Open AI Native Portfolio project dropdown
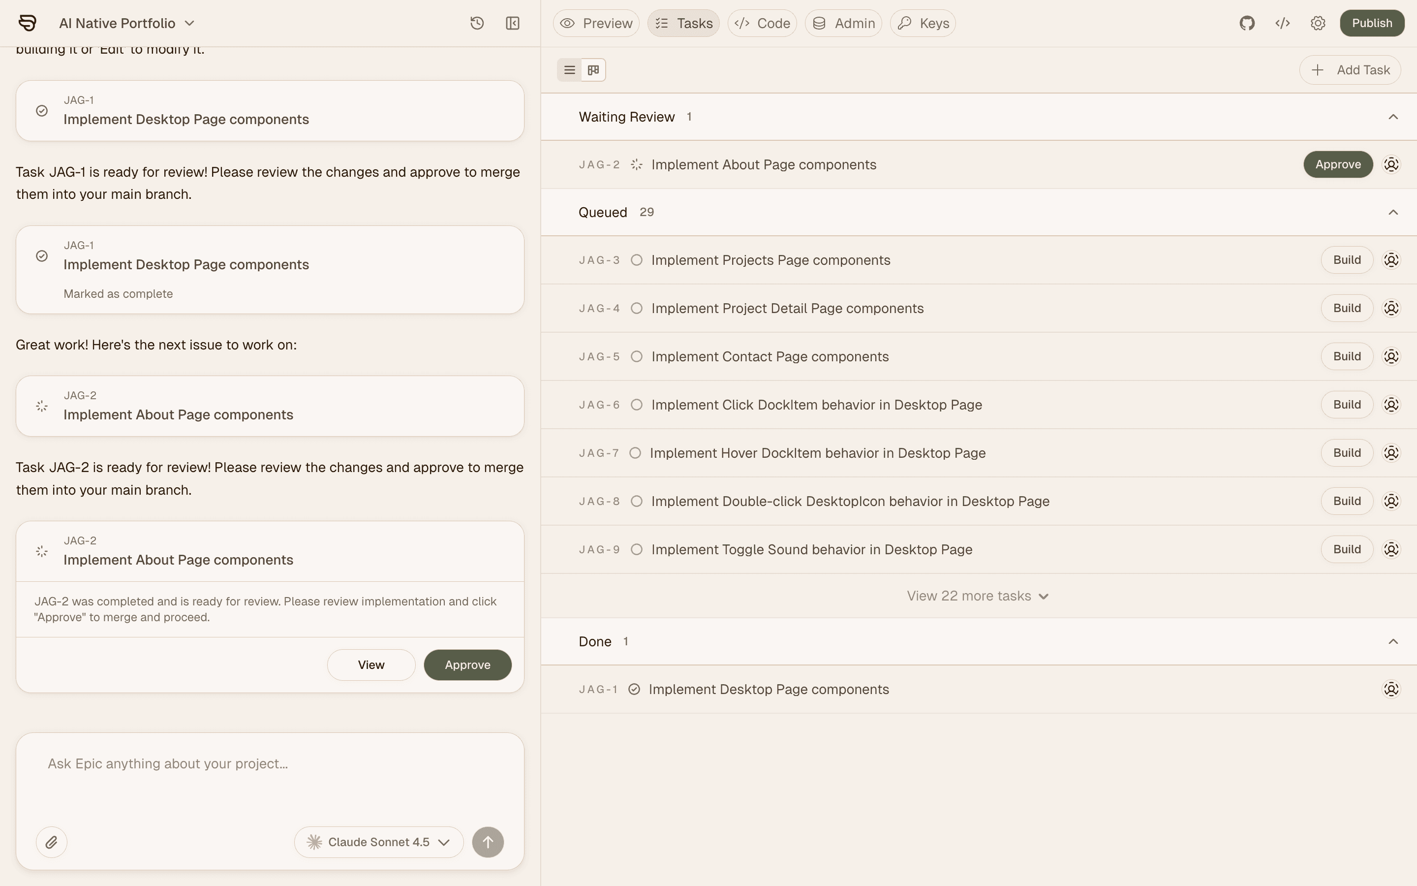 (126, 24)
